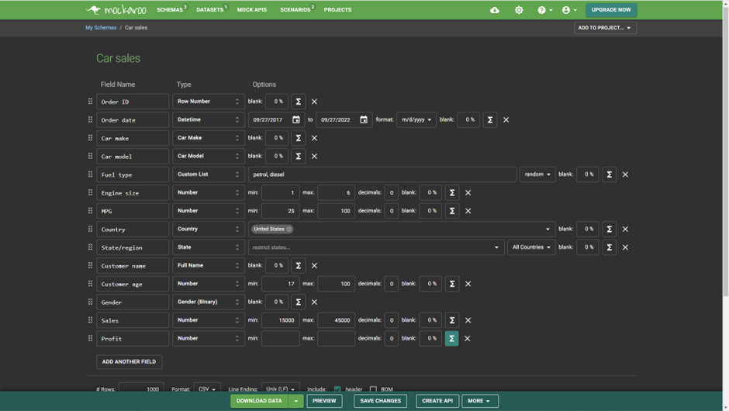Grab the drag handle for Order ID row
Screen dimensions: 729x411
pos(90,102)
